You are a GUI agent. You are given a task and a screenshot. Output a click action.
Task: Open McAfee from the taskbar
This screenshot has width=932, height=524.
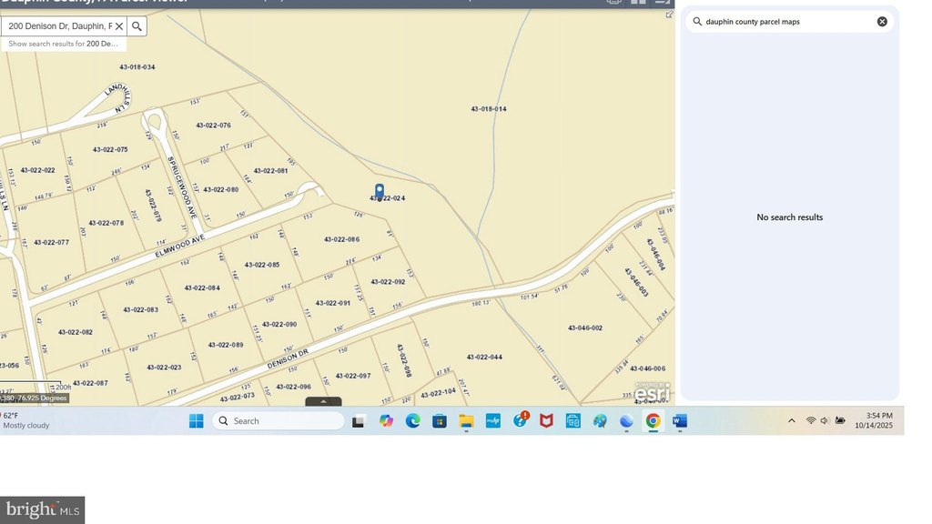click(546, 420)
